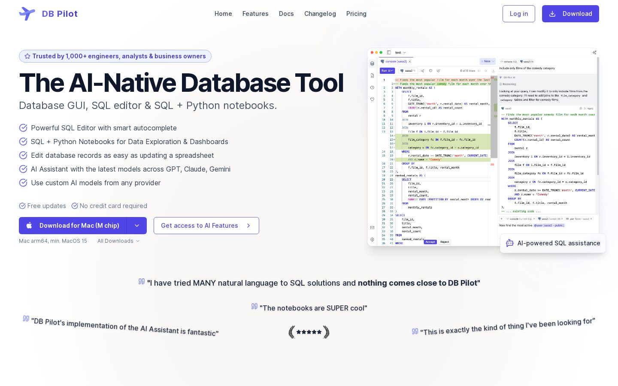Image resolution: width=618 pixels, height=386 pixels.
Task: Click the check icon beside Powerful SQL Editor
Action: [23, 128]
